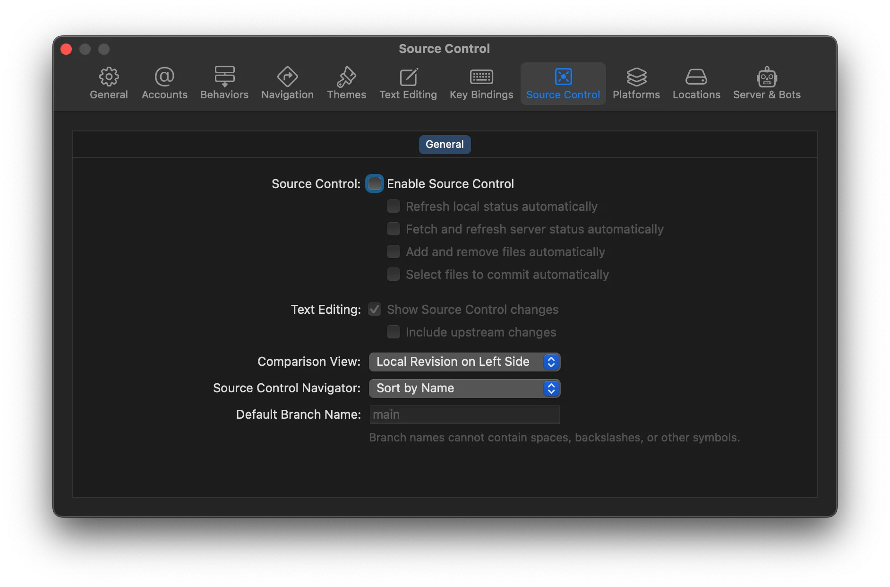Check Add and remove files automatically
Image resolution: width=890 pixels, height=587 pixels.
(x=394, y=251)
